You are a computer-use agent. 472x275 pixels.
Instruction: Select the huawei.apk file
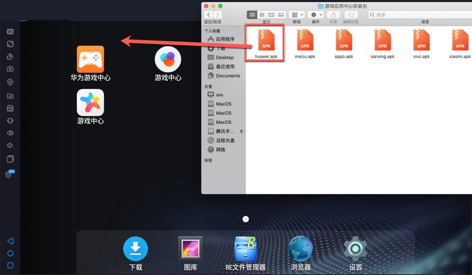266,44
